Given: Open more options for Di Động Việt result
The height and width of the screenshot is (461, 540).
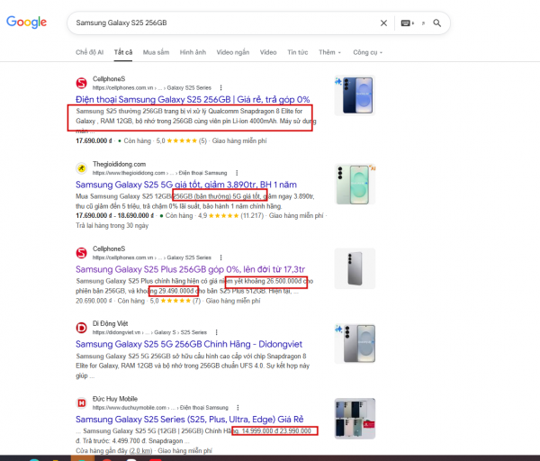Looking at the screenshot, I should point(216,332).
